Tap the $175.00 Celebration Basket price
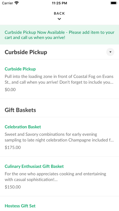119x211 pixels. [13, 147]
